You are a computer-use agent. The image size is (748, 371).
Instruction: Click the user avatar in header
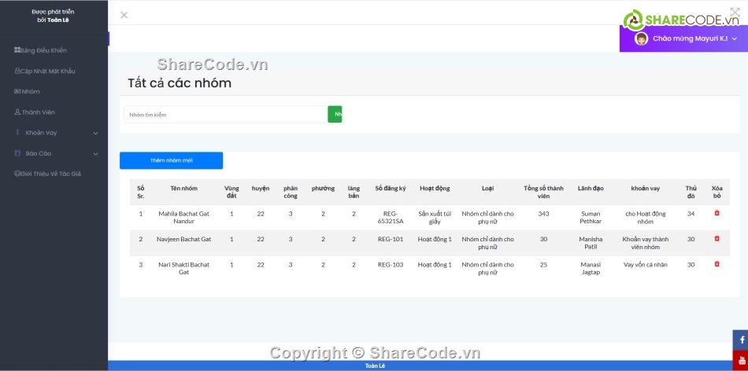point(641,39)
